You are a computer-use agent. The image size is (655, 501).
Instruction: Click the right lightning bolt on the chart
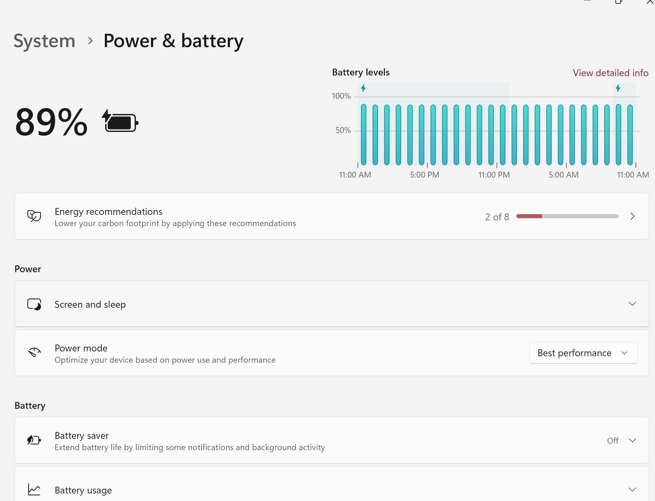(618, 88)
